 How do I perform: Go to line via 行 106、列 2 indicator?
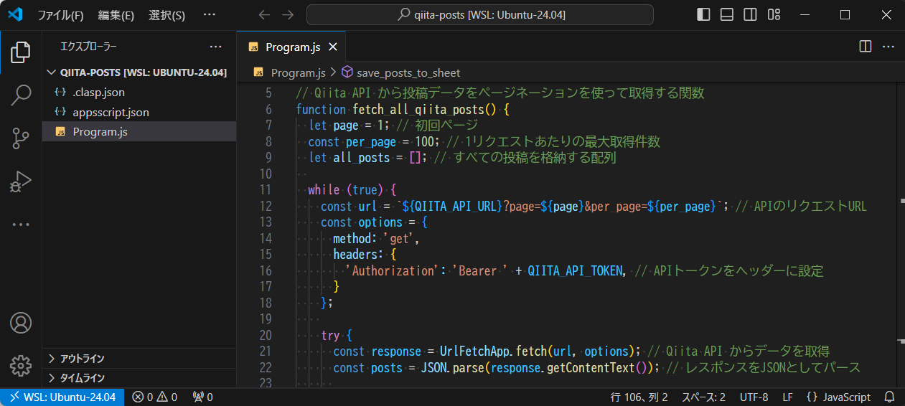pos(639,397)
